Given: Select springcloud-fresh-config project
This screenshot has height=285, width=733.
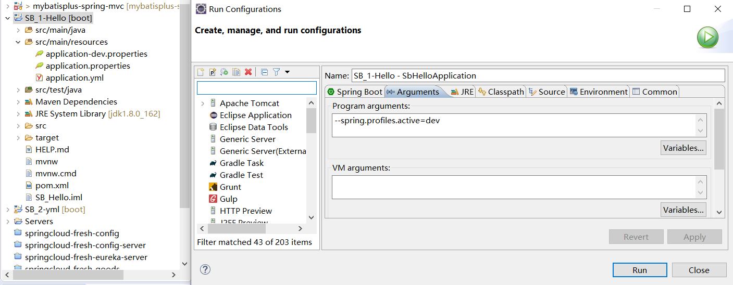Looking at the screenshot, I should pyautogui.click(x=72, y=233).
